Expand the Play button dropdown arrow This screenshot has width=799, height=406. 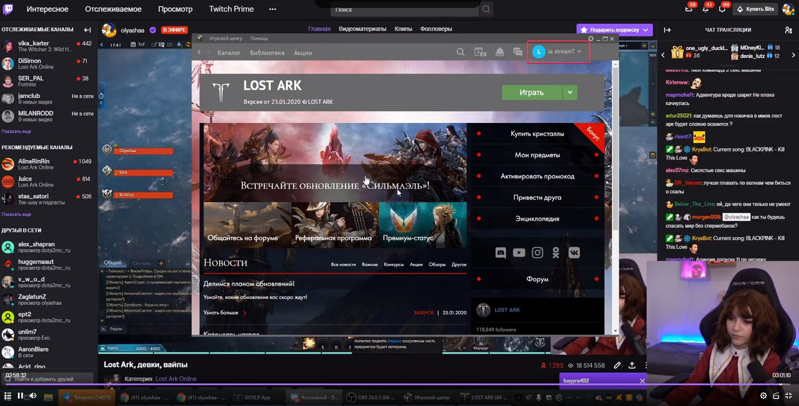click(x=569, y=92)
